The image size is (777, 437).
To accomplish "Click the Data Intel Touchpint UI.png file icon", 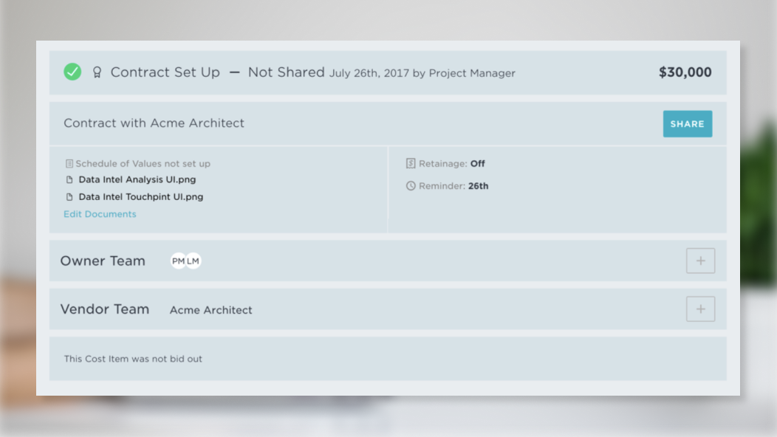I will 70,197.
